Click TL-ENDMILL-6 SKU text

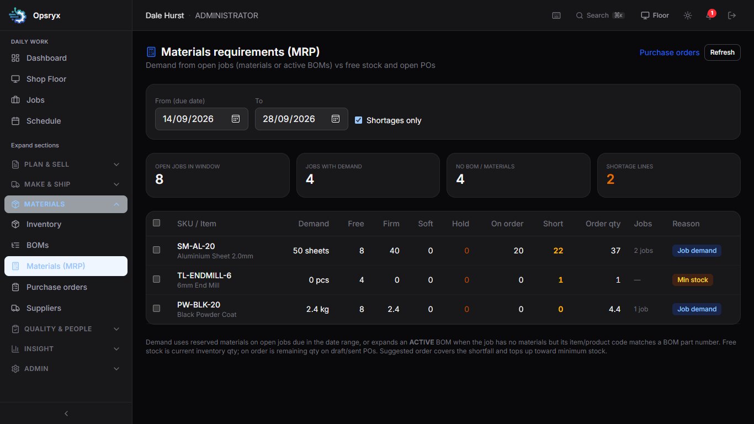click(204, 275)
